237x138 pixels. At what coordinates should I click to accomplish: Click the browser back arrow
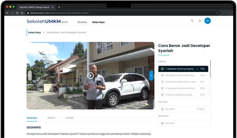(7, 13)
